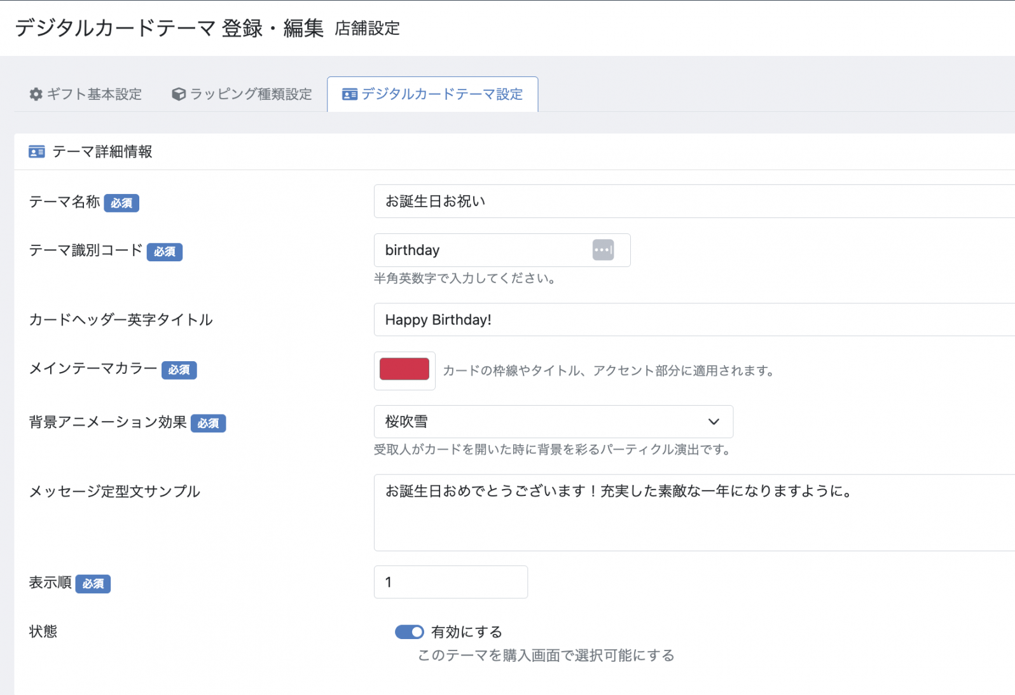Screen dimensions: 1015x695
Task: Click the 必須 badge next to メインテーマカラー
Action: click(x=179, y=370)
